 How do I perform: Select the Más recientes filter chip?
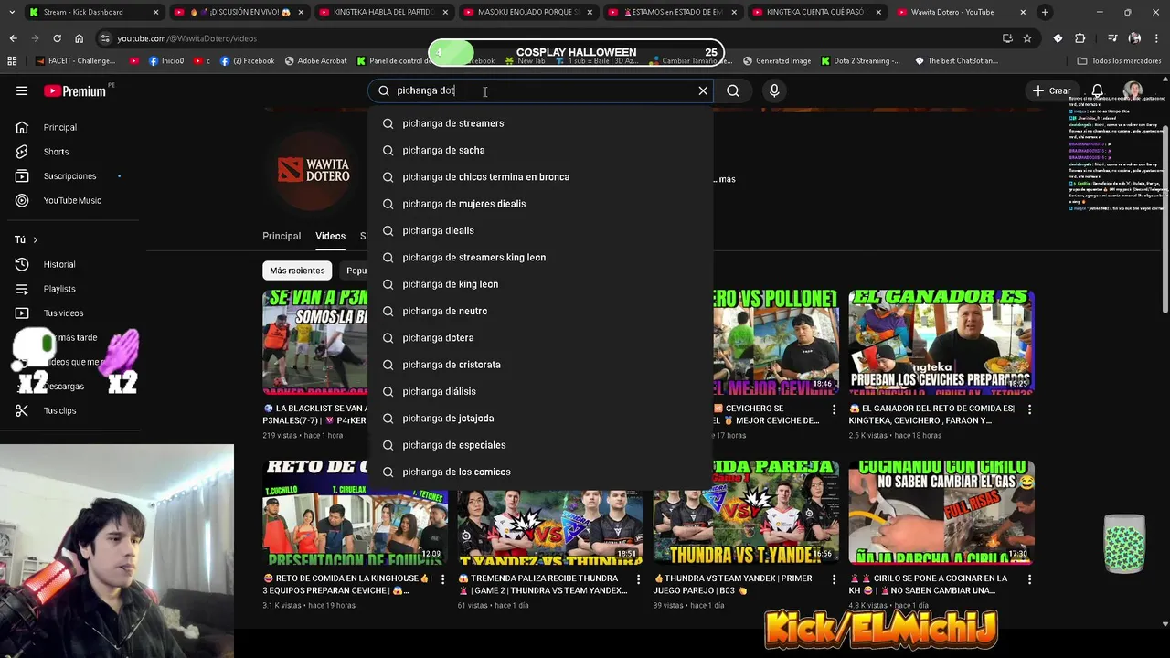[x=297, y=271]
